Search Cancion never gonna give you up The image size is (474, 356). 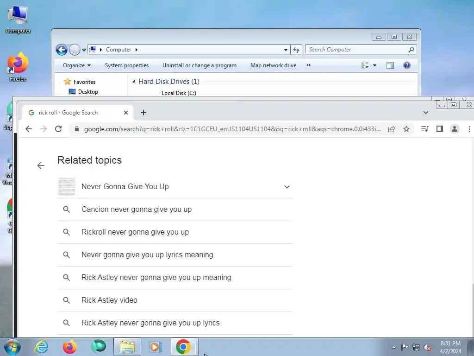pyautogui.click(x=175, y=210)
